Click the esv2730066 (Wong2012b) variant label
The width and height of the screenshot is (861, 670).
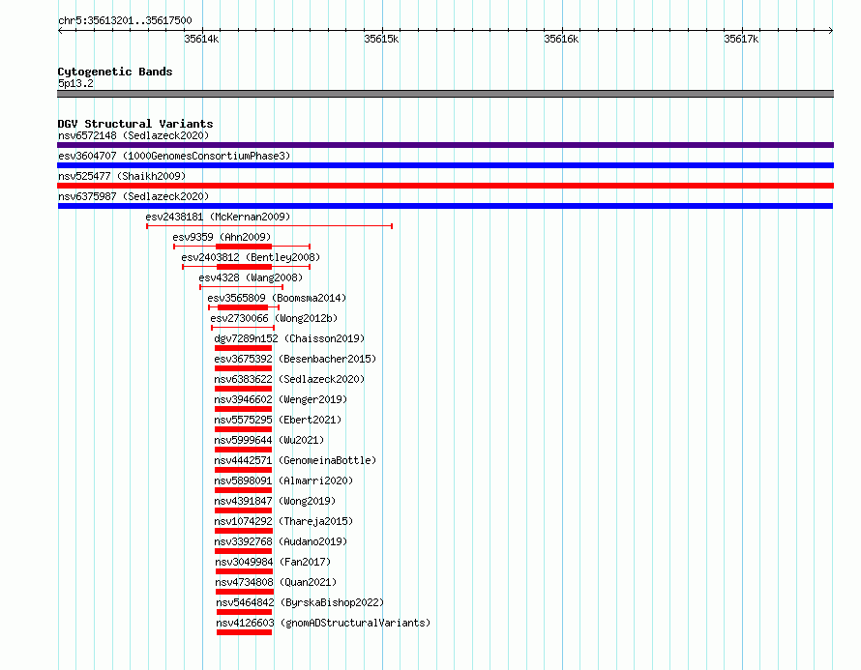point(274,318)
